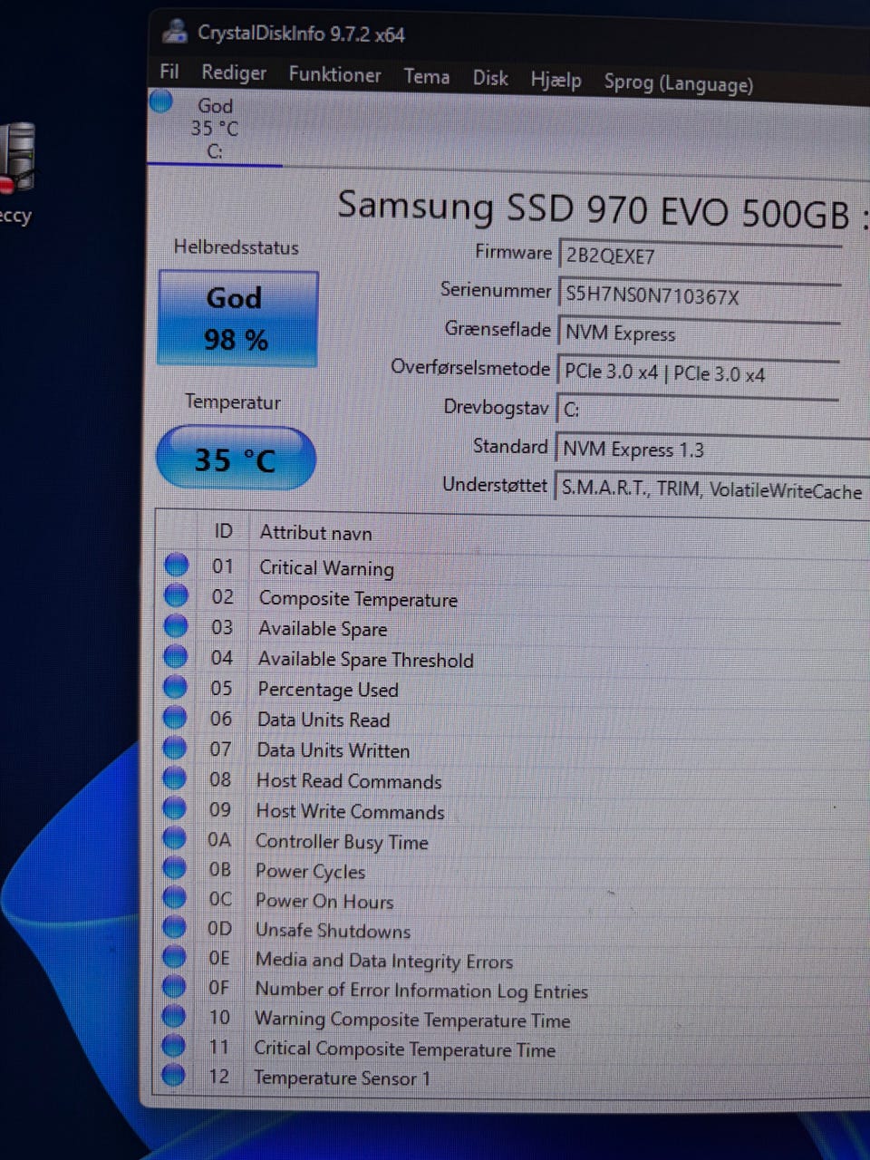Select the C: drive tab showing God 35 °C
The width and height of the screenshot is (870, 1160).
coord(215,129)
